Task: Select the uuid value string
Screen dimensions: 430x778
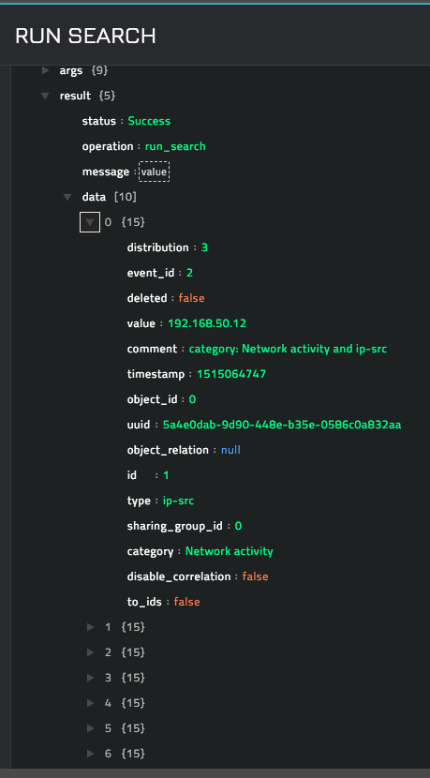Action: (282, 425)
